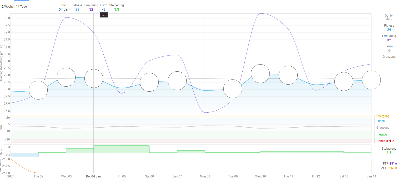Open the Sat 06 activity circle

(x=149, y=82)
